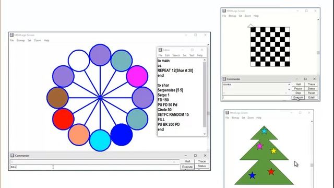Click the checkerboard window's vertical scroll-up arrow

coord(318,20)
